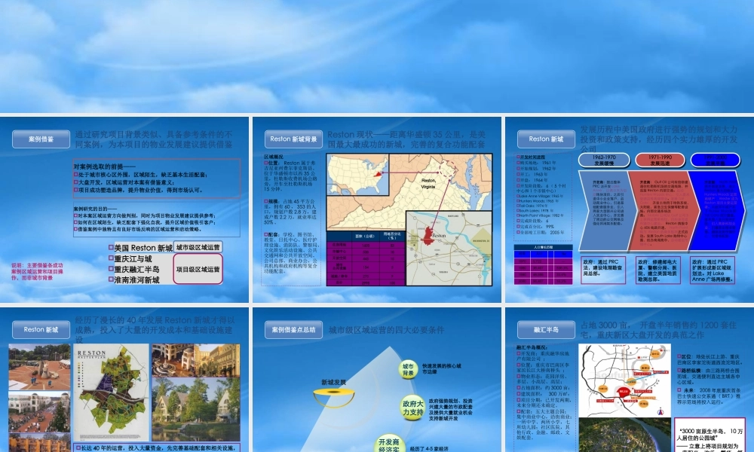Image resolution: width=754 pixels, height=452 pixels.
Task: Click the pink 说明 note text
Action: (37, 271)
